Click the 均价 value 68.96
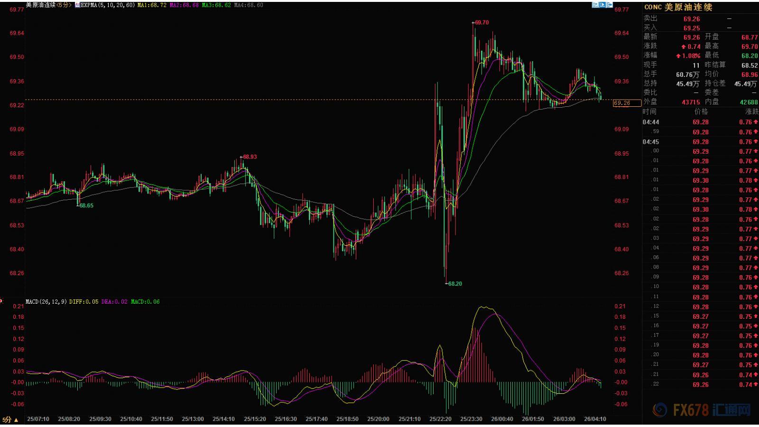759x427 pixels. pos(750,74)
